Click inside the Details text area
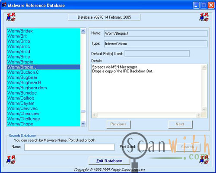Viewport: 216px width, 173px height. 146,88
